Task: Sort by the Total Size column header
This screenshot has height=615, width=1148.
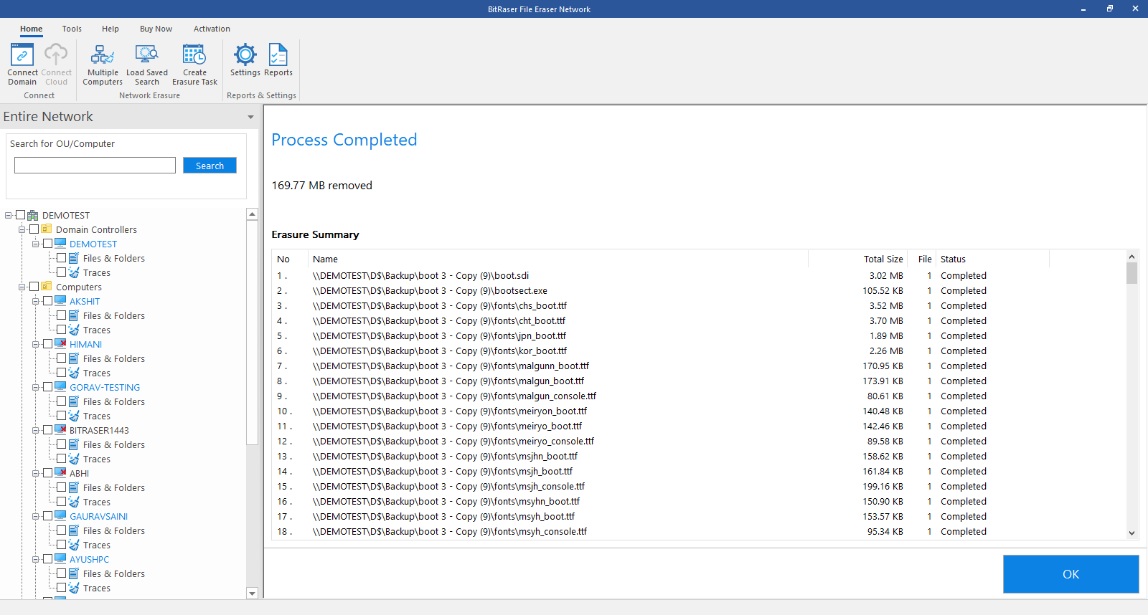Action: pyautogui.click(x=858, y=259)
